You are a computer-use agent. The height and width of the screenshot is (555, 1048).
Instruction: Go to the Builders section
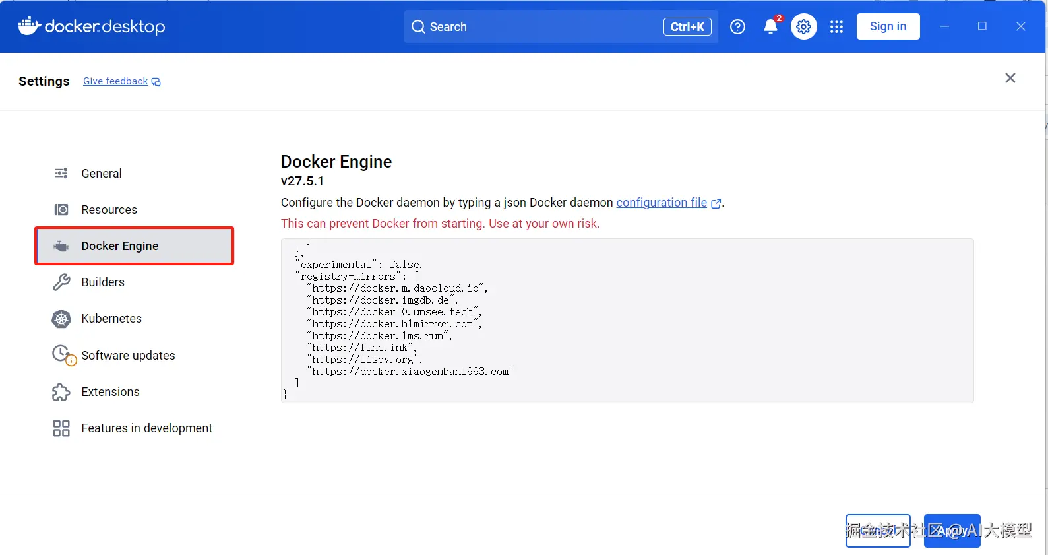coord(135,282)
